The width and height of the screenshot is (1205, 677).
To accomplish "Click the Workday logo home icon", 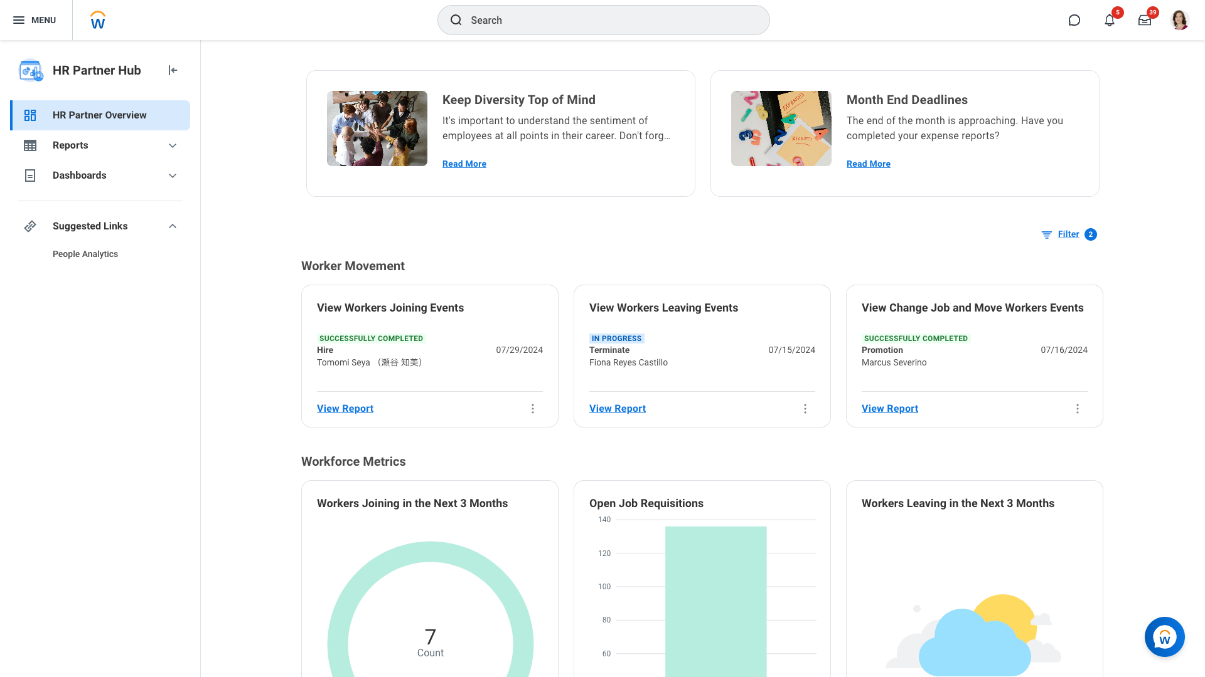I will point(98,20).
